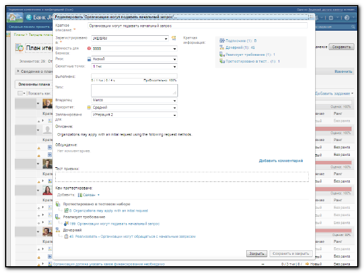Click the red business value warning icon

[x=89, y=48]
